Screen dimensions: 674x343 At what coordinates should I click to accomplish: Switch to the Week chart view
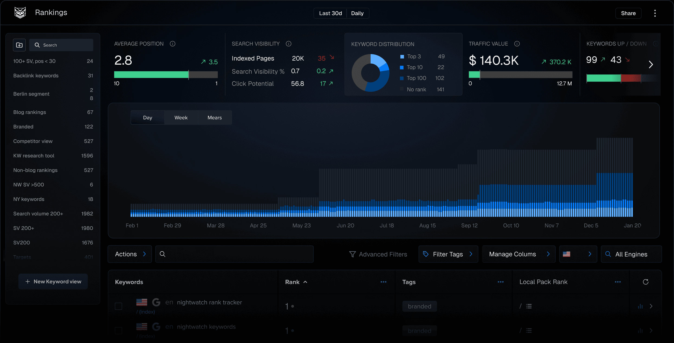click(x=180, y=117)
